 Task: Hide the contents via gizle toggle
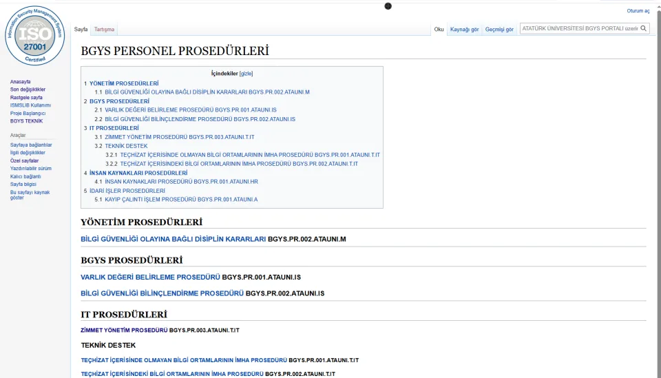(246, 73)
